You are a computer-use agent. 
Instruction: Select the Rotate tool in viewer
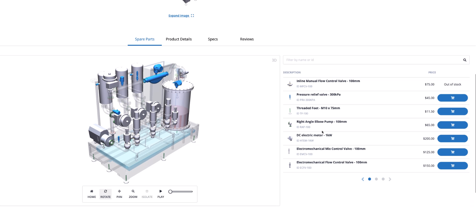(x=105, y=194)
